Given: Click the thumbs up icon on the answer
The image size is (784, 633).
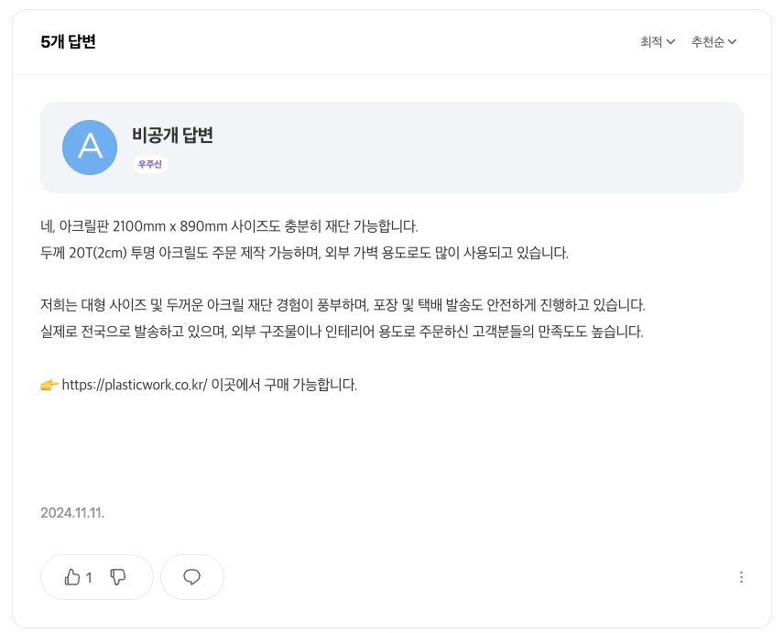Looking at the screenshot, I should pyautogui.click(x=73, y=576).
